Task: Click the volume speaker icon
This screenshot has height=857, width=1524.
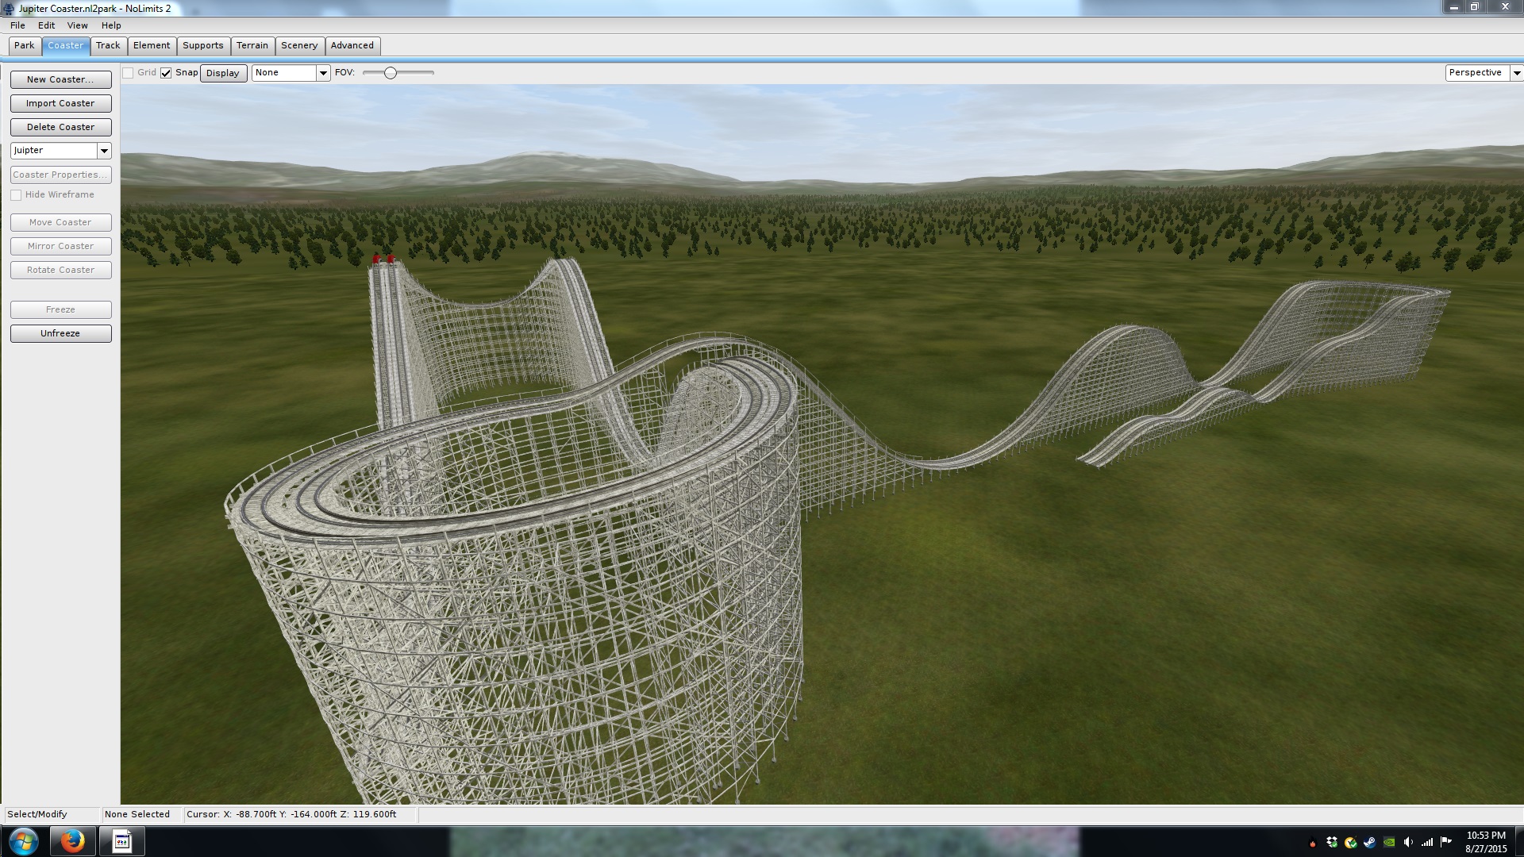Action: (x=1408, y=842)
